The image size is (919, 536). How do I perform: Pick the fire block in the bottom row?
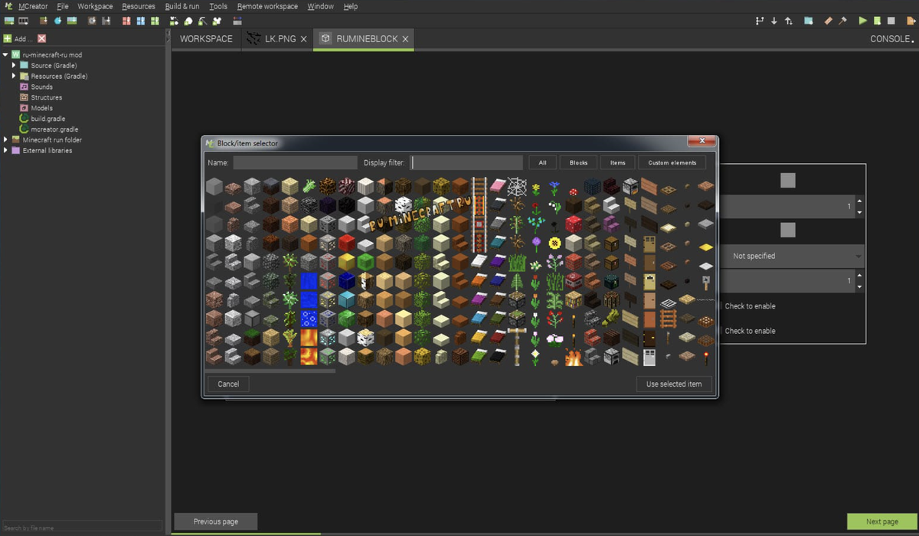click(574, 357)
